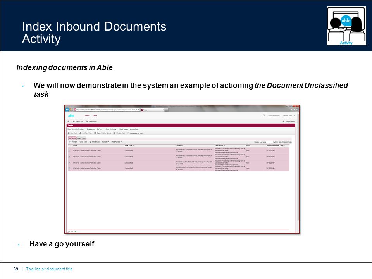Click the sort icon beside Task Type
Viewport: 372px width, 279px height.
click(x=133, y=145)
